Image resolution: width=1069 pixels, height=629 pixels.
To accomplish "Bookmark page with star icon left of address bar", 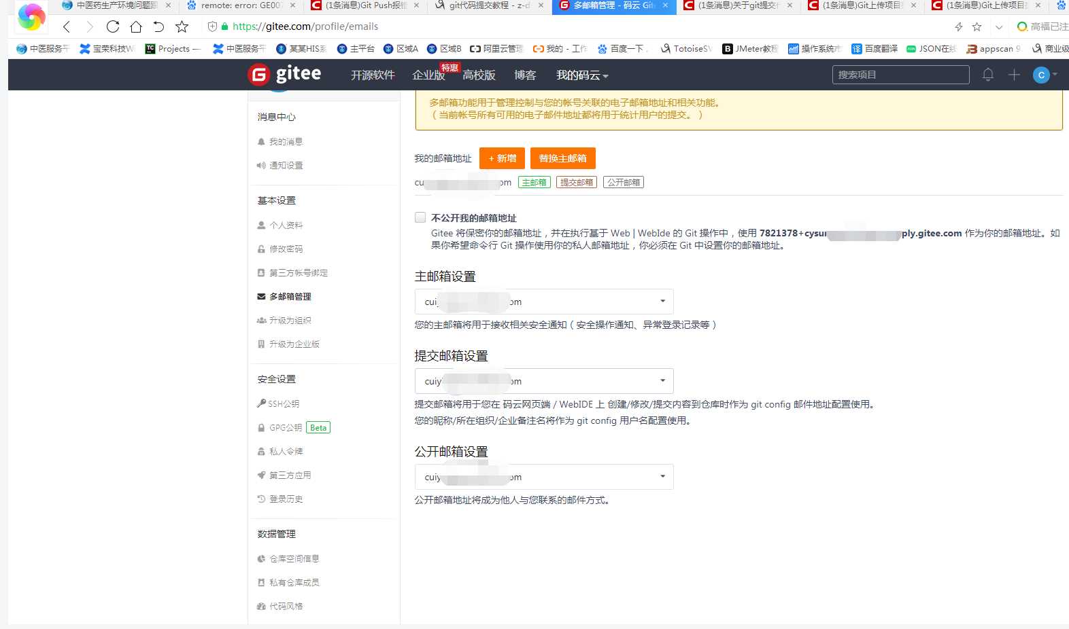I will (x=182, y=26).
